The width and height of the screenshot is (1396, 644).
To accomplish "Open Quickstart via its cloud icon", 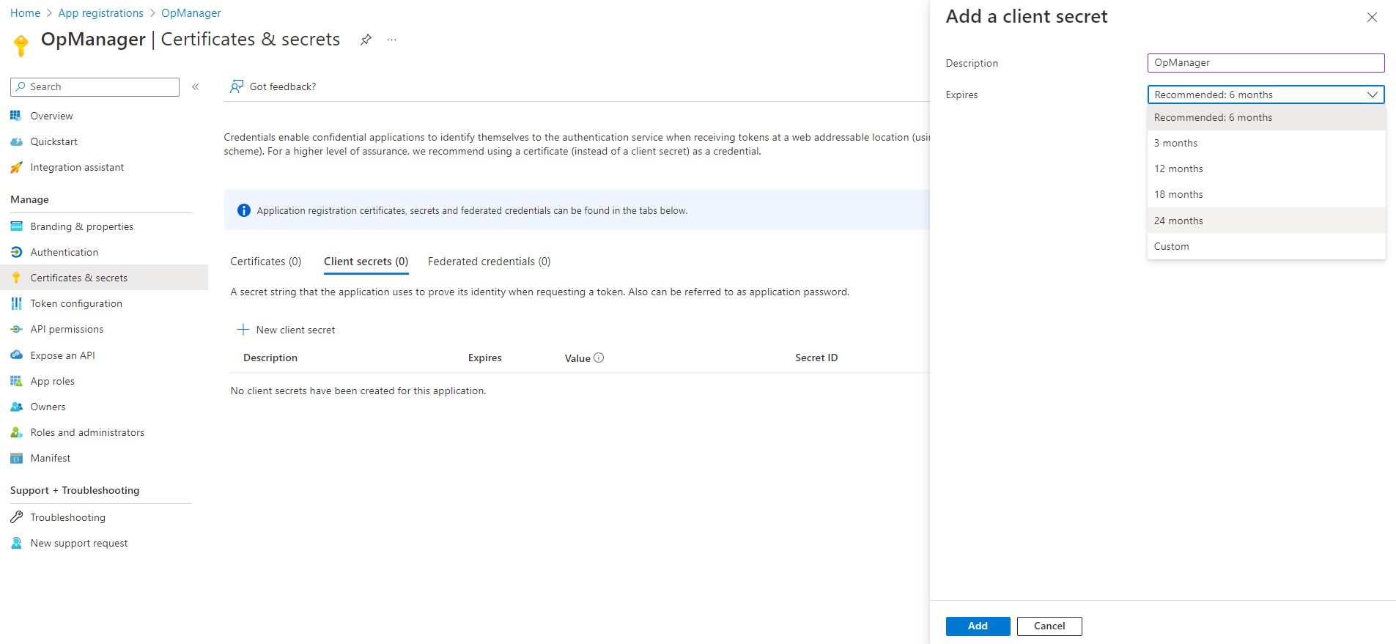I will pos(16,141).
